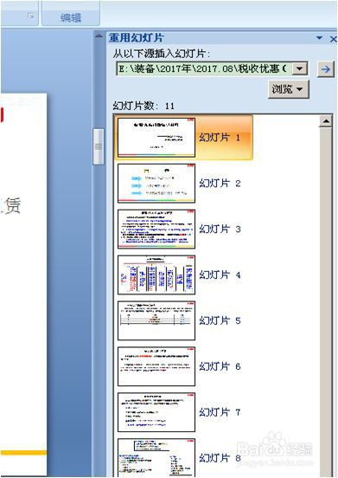Open the ribbon group dialog launcher icon

[x=31, y=16]
